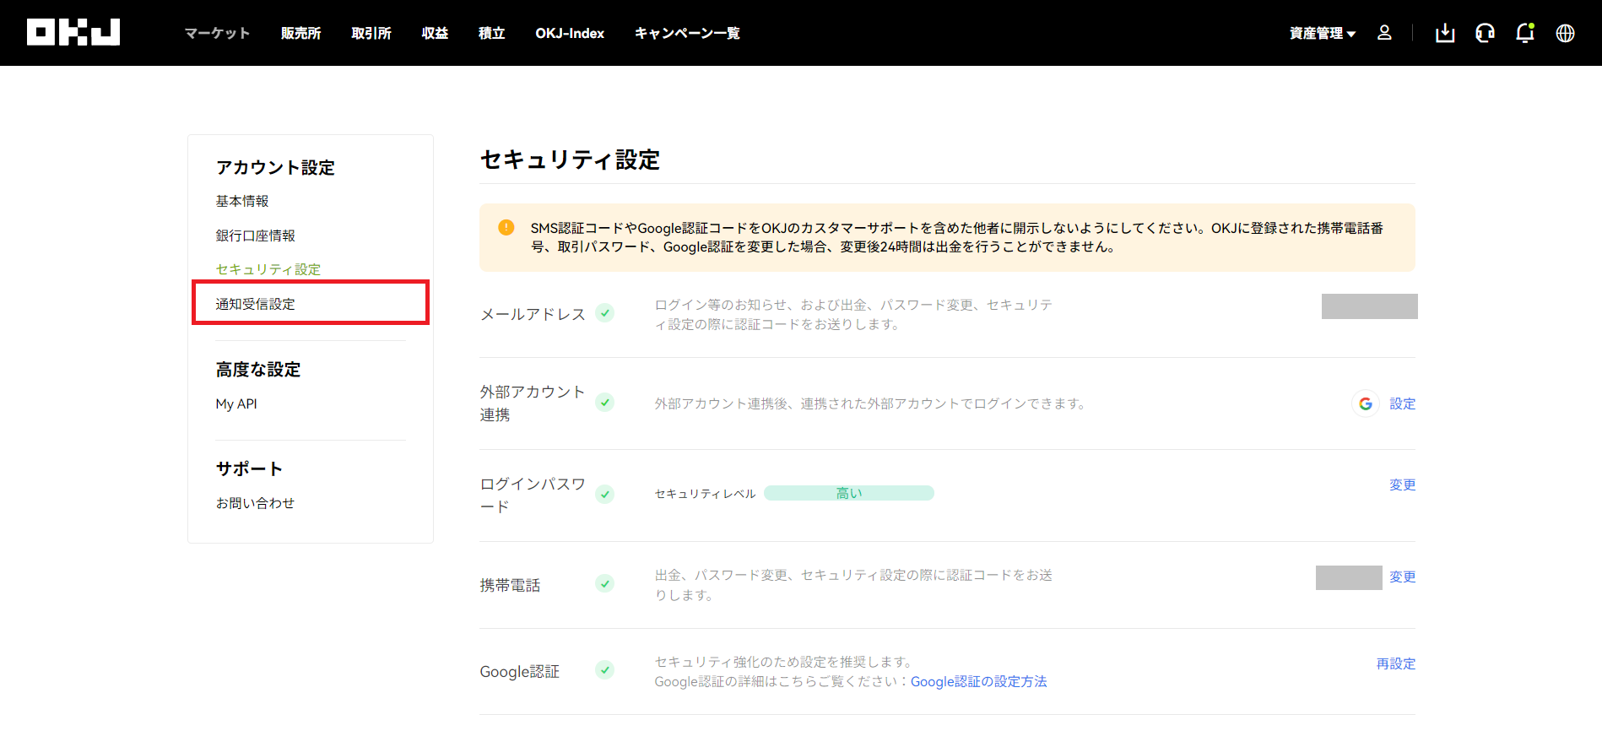
Task: Click 変更 for the login password
Action: coord(1403,485)
